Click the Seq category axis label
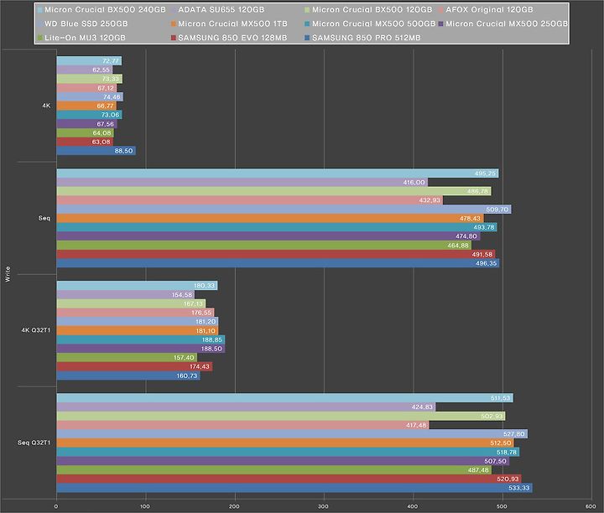This screenshot has width=604, height=513. [x=44, y=218]
